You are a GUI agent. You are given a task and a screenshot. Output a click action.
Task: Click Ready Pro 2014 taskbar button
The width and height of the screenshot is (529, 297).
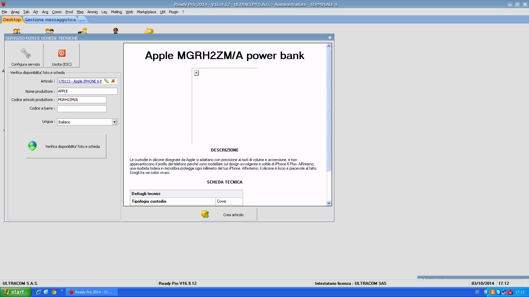coord(92,292)
